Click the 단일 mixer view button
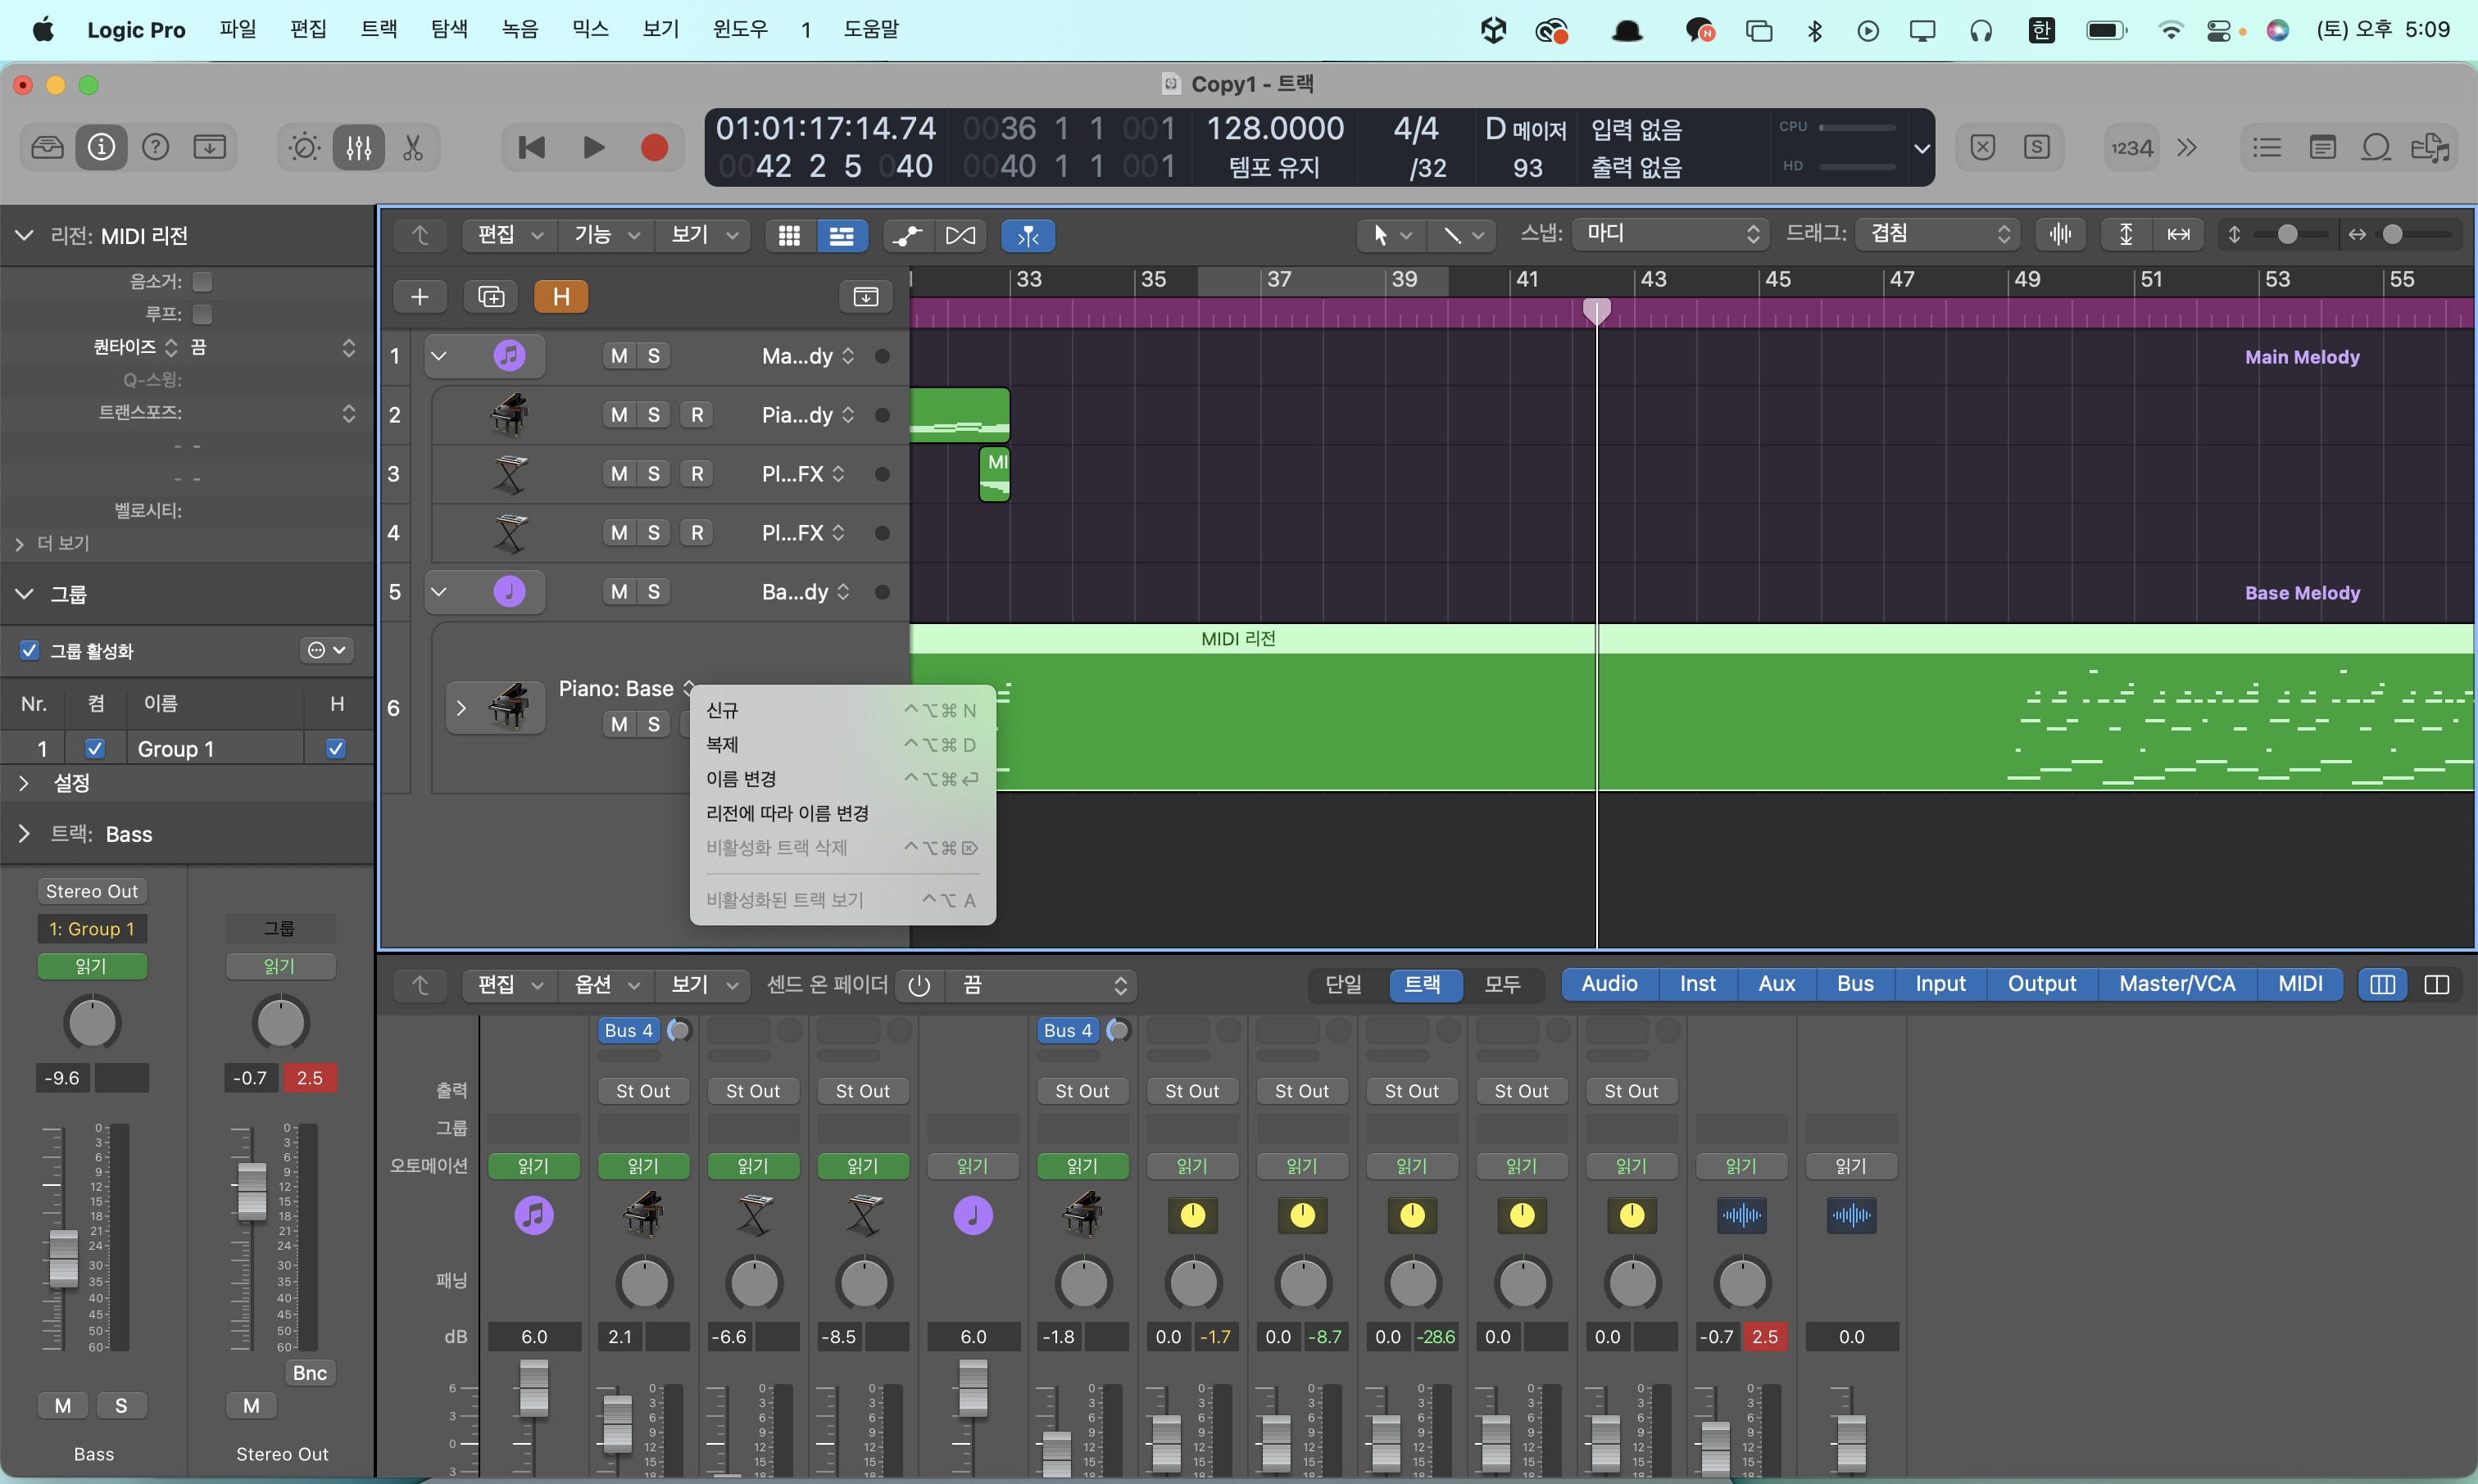 coord(1342,984)
